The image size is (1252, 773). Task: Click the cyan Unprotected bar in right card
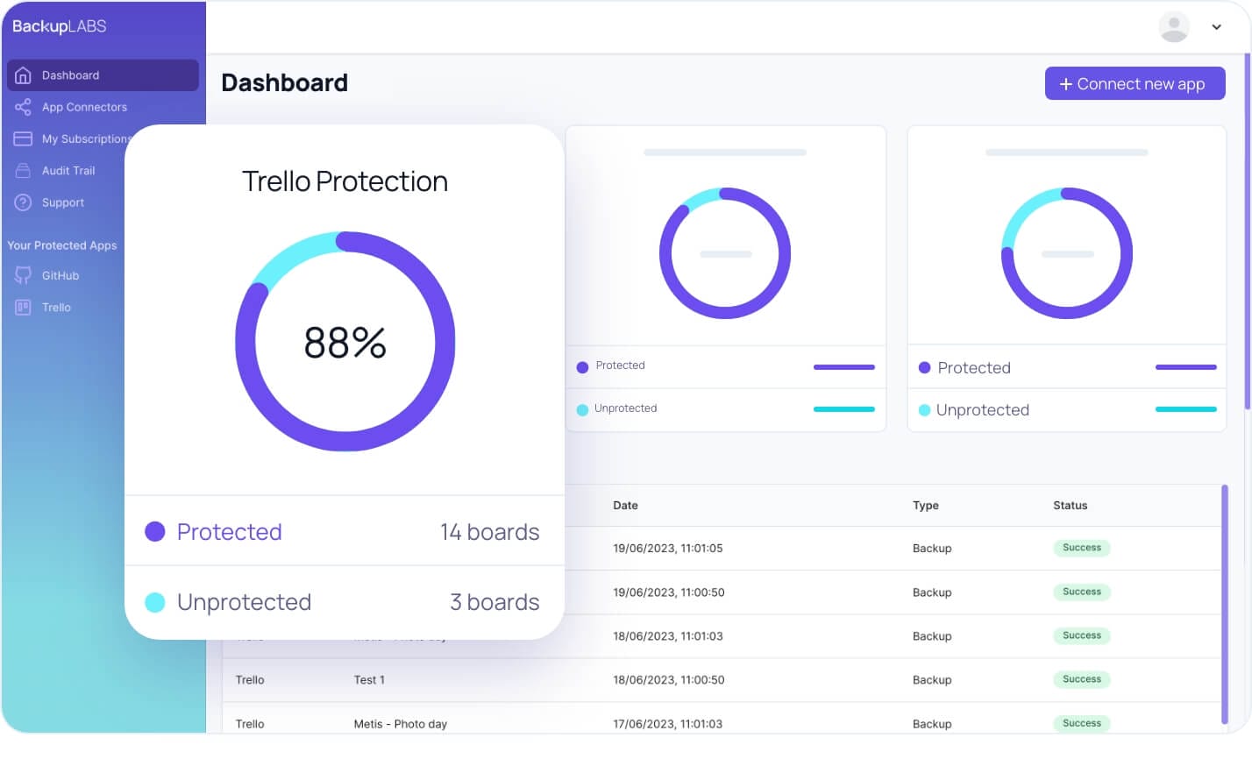pyautogui.click(x=1186, y=409)
